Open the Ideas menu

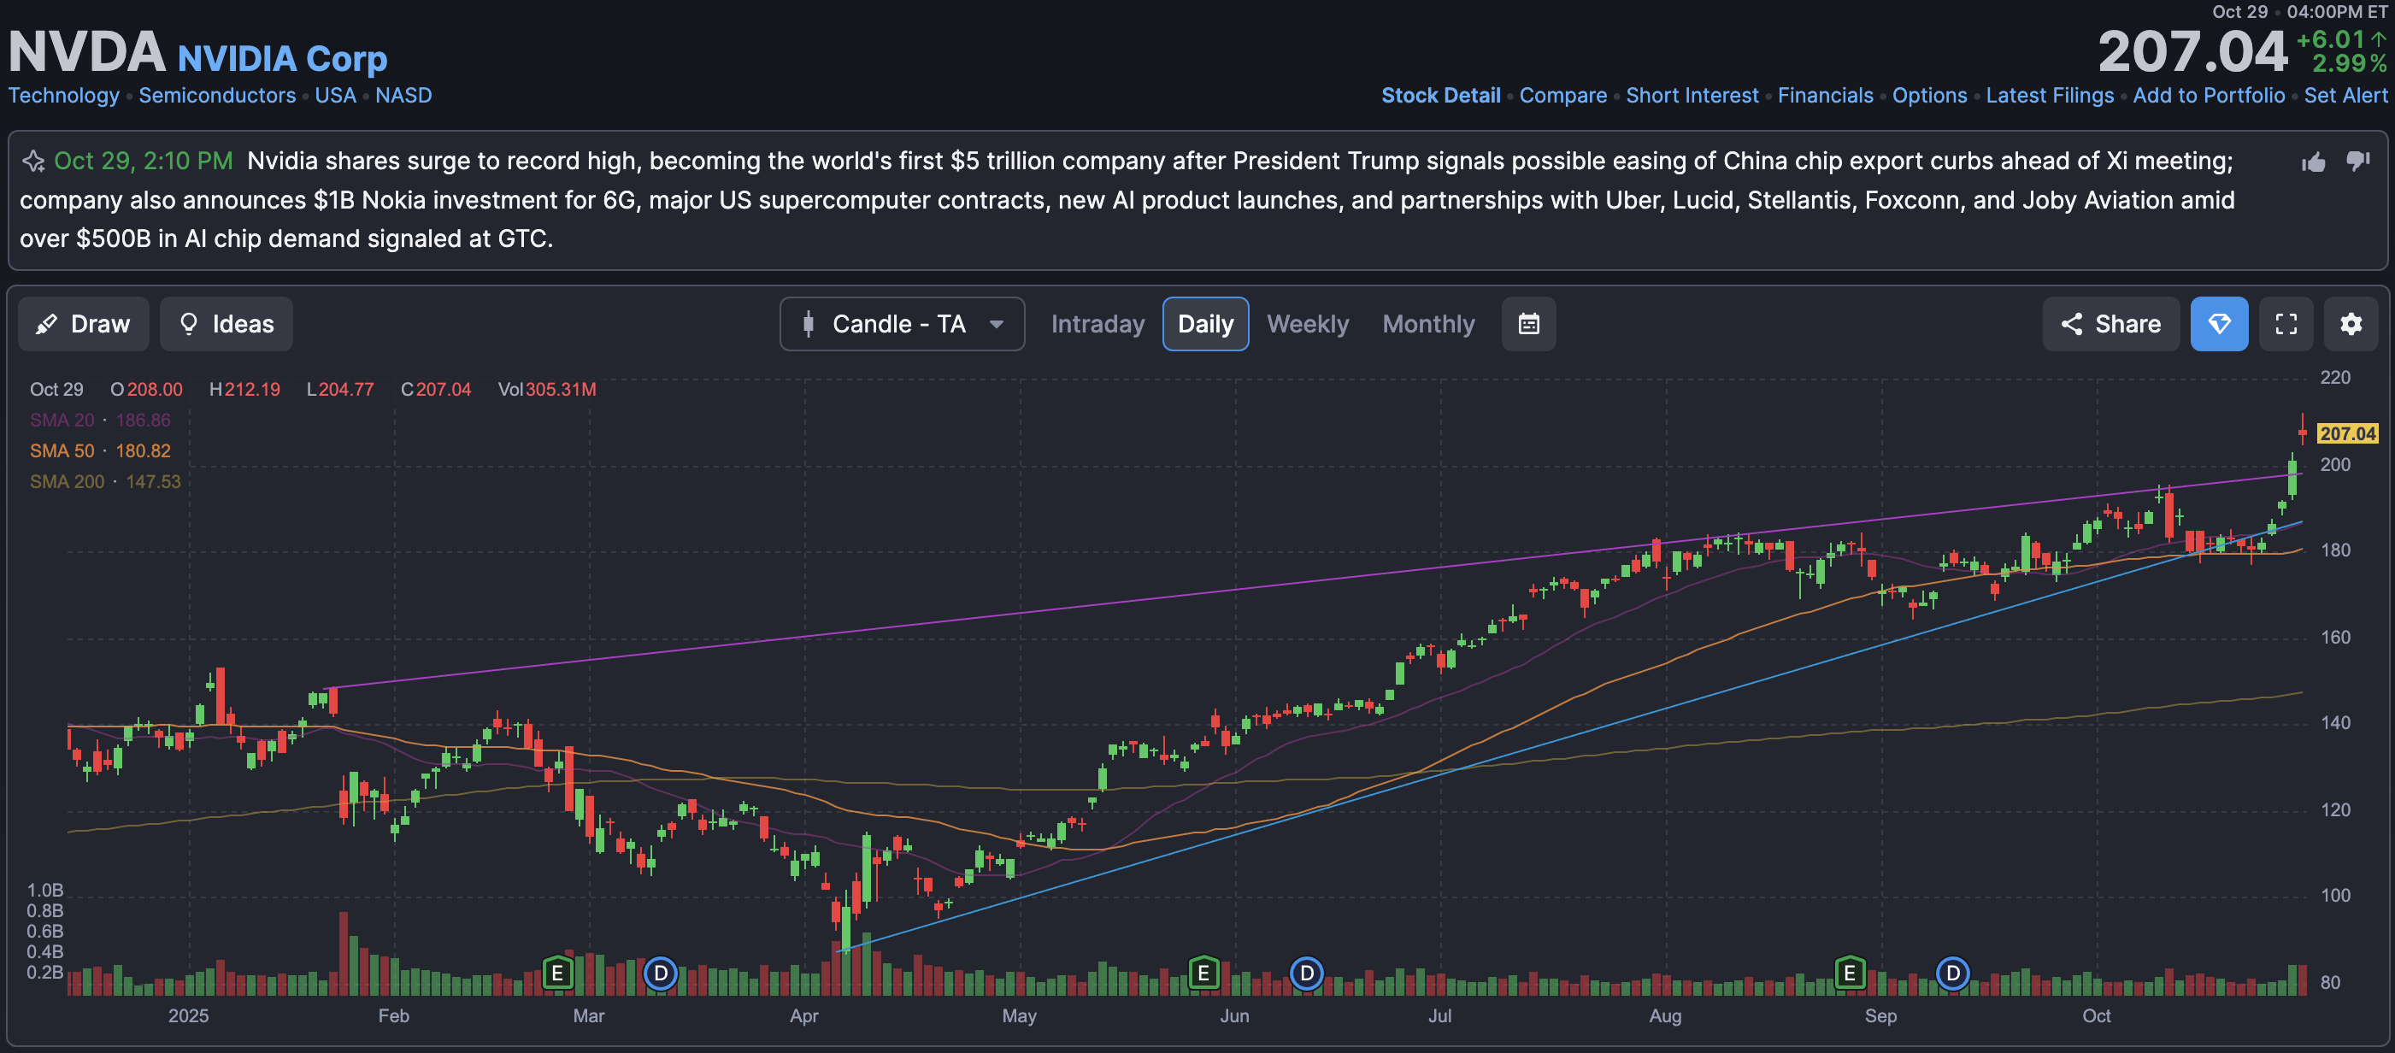[226, 323]
